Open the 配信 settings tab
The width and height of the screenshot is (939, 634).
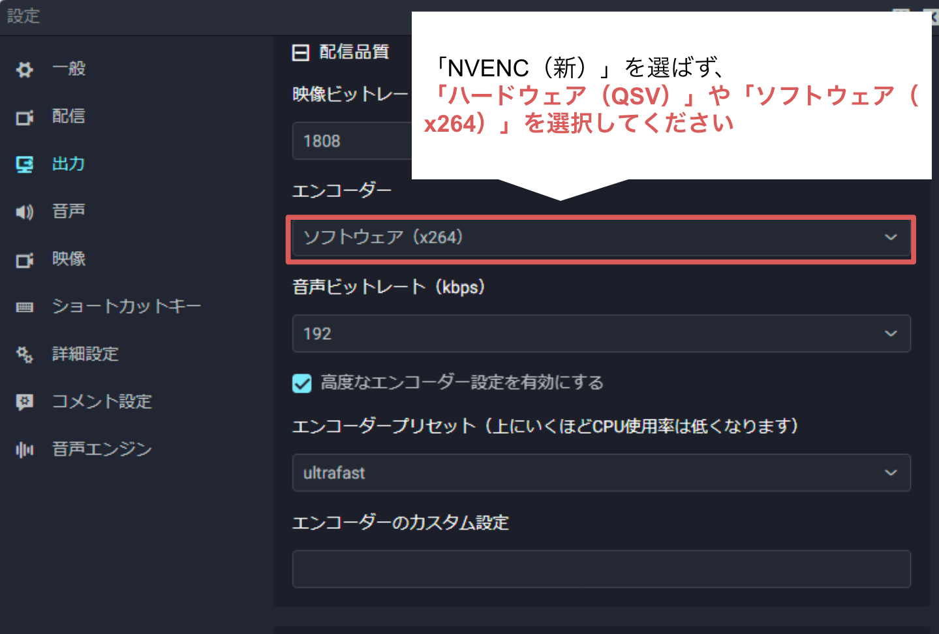click(69, 116)
